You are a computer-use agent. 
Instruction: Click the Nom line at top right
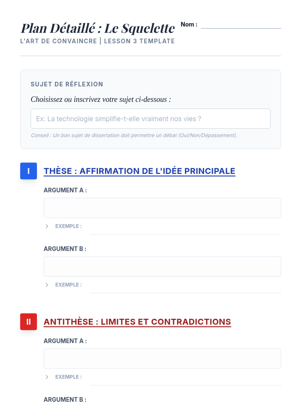pos(241,26)
